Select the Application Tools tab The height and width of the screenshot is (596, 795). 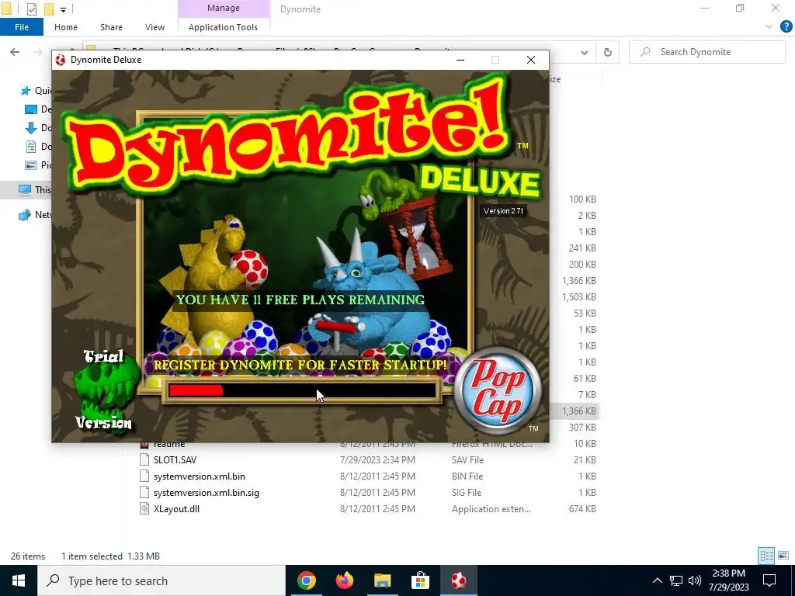[223, 27]
